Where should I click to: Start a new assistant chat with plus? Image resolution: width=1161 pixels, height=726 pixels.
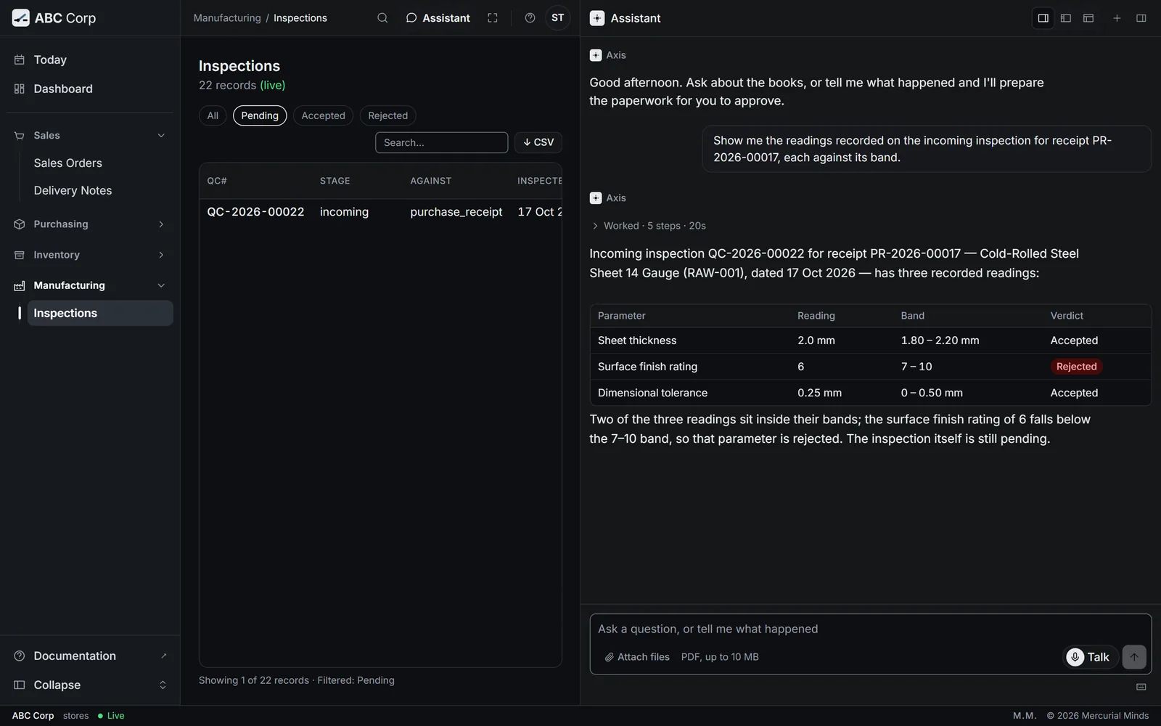click(1117, 18)
